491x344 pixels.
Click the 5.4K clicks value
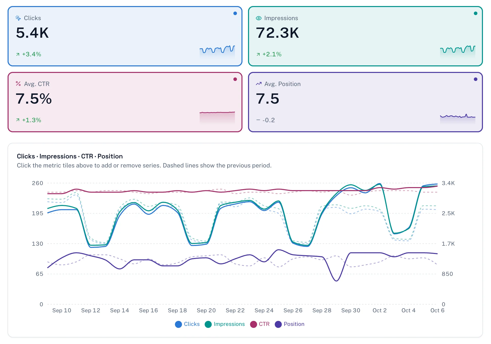tap(32, 33)
